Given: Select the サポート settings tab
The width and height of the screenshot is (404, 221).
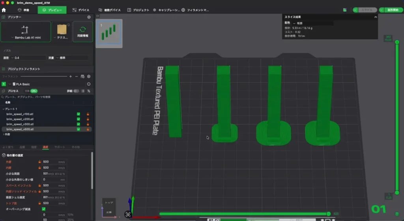Looking at the screenshot, I should 60,147.
